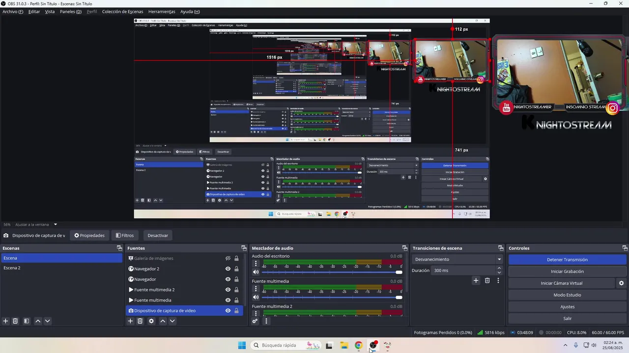Open Propiedades for the selected source
Screen dimensions: 629x353
point(89,235)
